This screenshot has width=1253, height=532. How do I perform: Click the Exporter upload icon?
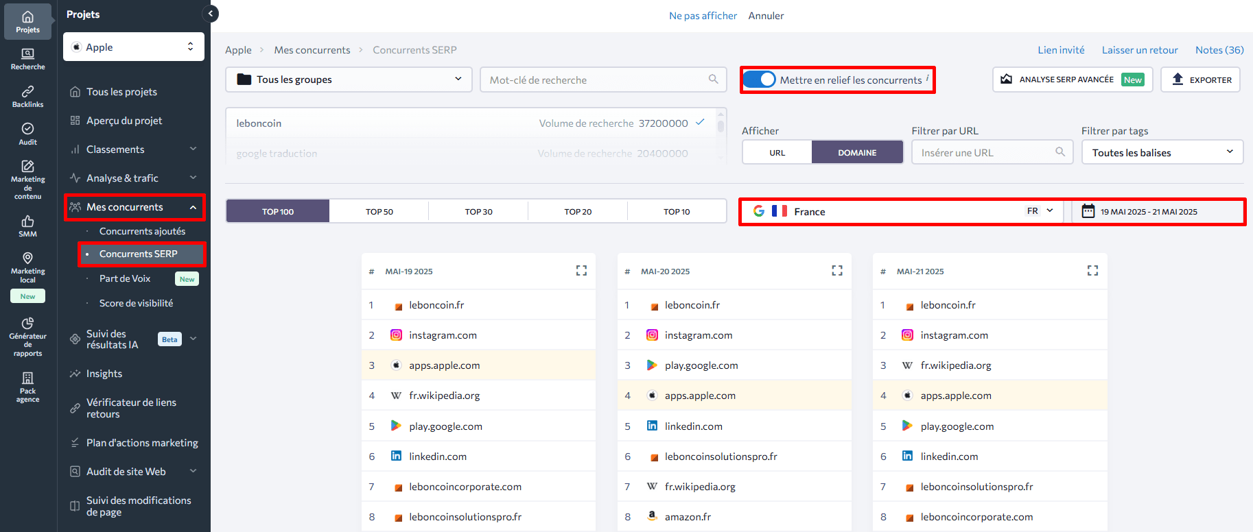click(x=1178, y=79)
